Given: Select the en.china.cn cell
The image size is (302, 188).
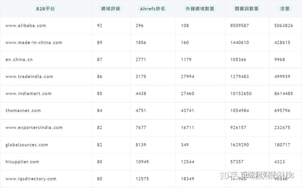Looking at the screenshot, I should coord(19,60).
